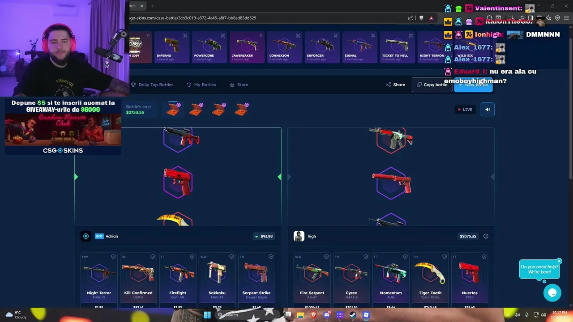Open the INFERNO live drop card
This screenshot has width=573, height=322.
tap(171, 47)
